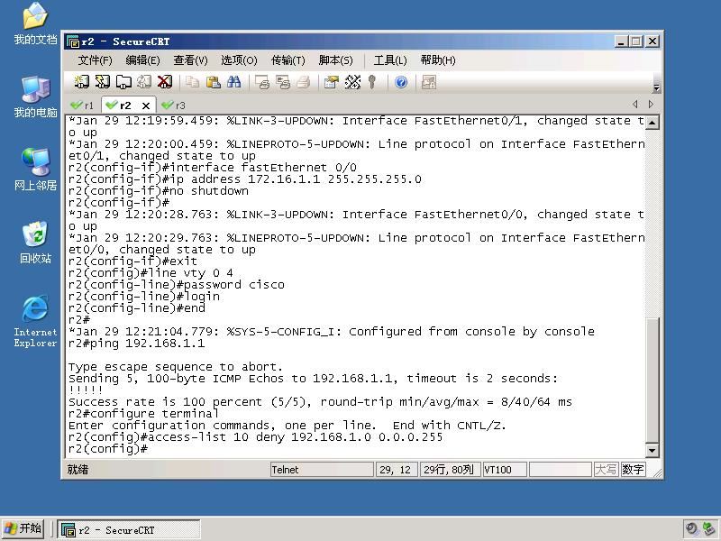Maximize the SecureCRT window
Viewport: 721px width, 541px height.
click(x=636, y=41)
